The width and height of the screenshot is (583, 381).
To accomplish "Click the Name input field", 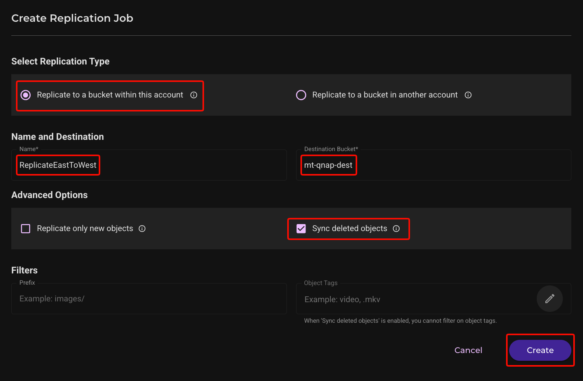I will [149, 165].
